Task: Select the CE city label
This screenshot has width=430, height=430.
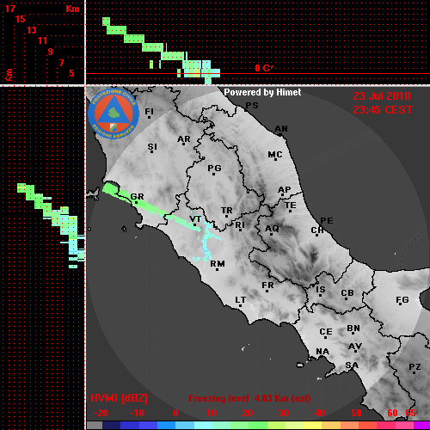Action: point(326,332)
